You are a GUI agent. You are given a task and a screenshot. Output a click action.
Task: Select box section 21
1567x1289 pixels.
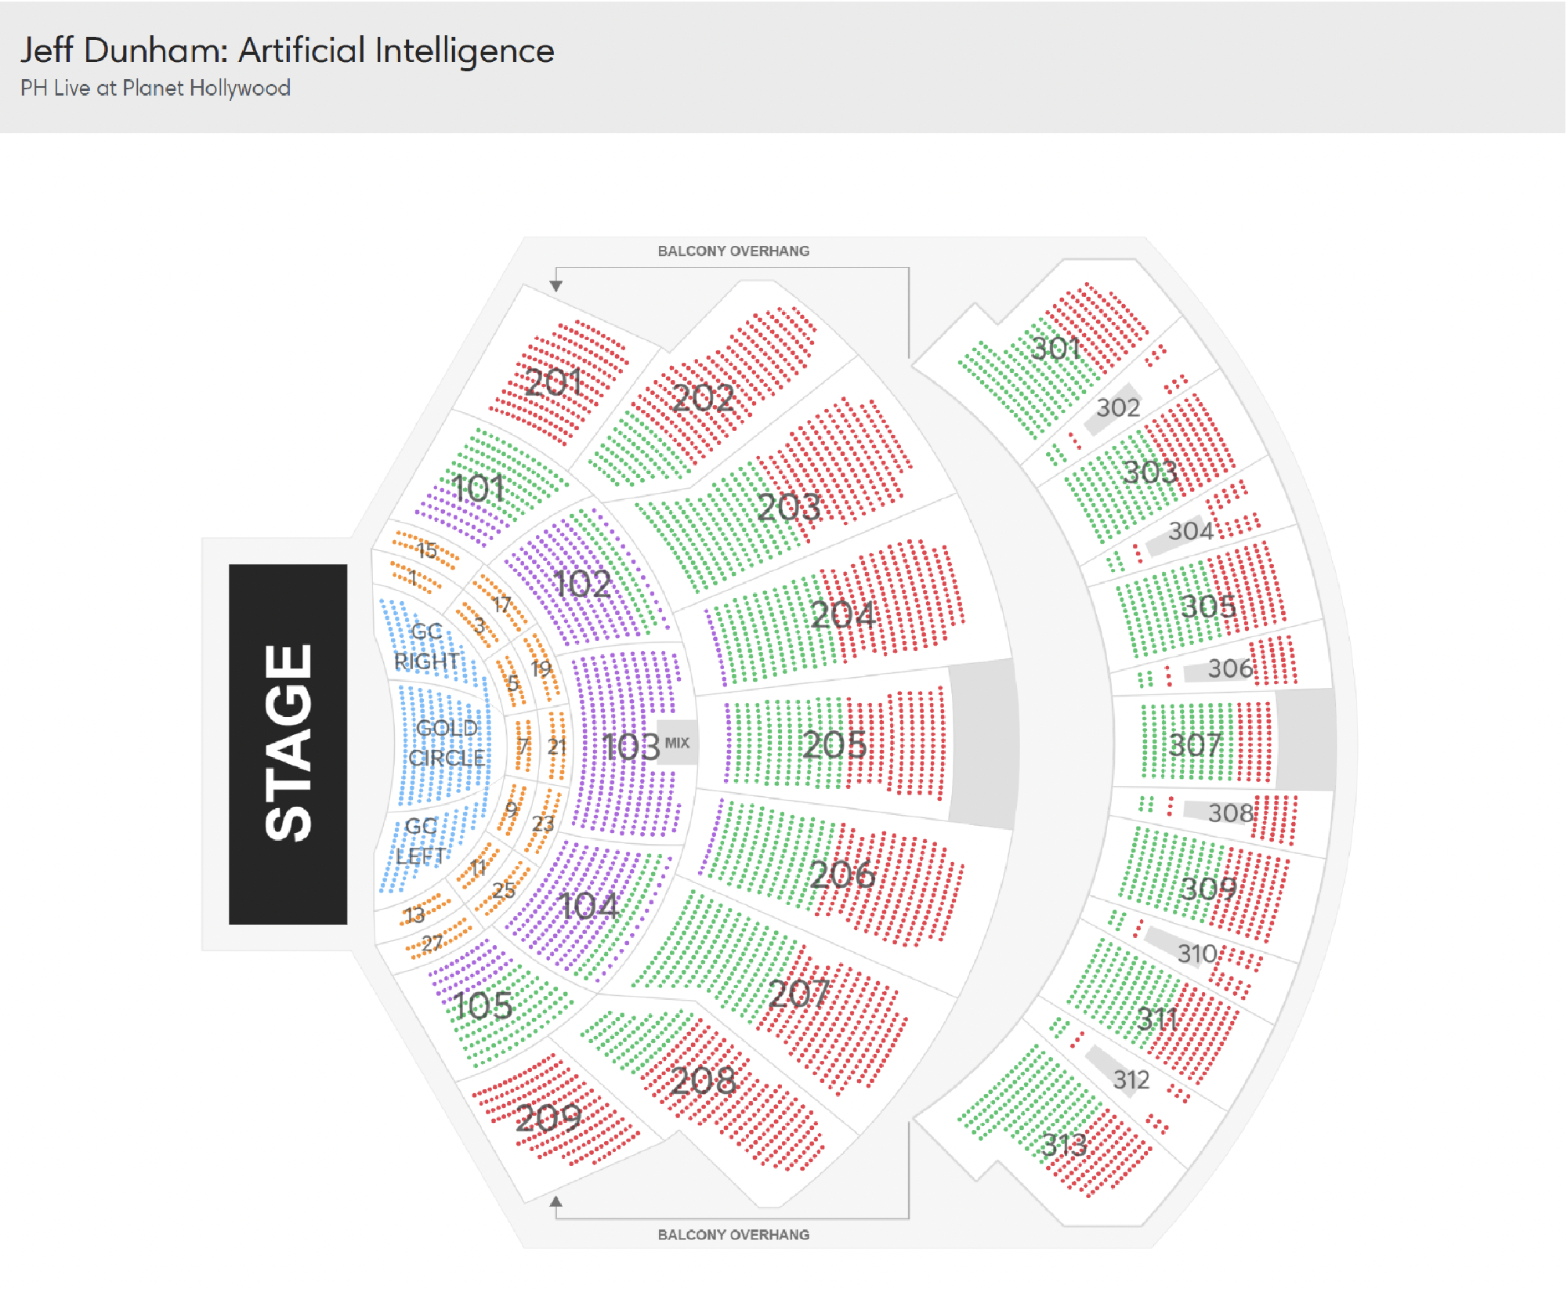(x=557, y=746)
